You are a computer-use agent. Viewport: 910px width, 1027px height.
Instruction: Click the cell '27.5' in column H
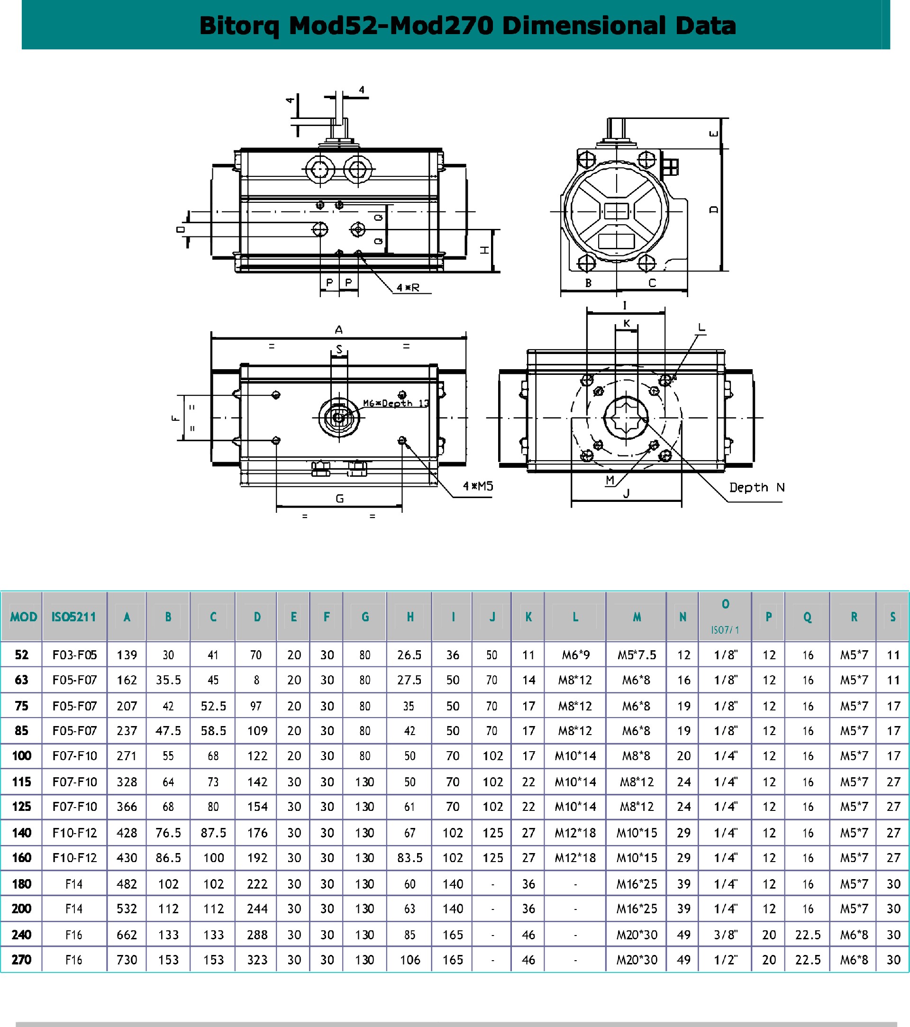coord(409,680)
